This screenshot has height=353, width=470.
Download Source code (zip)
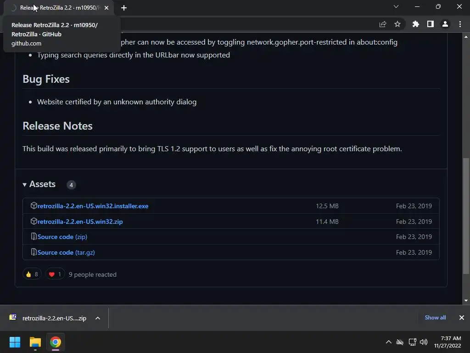click(62, 237)
